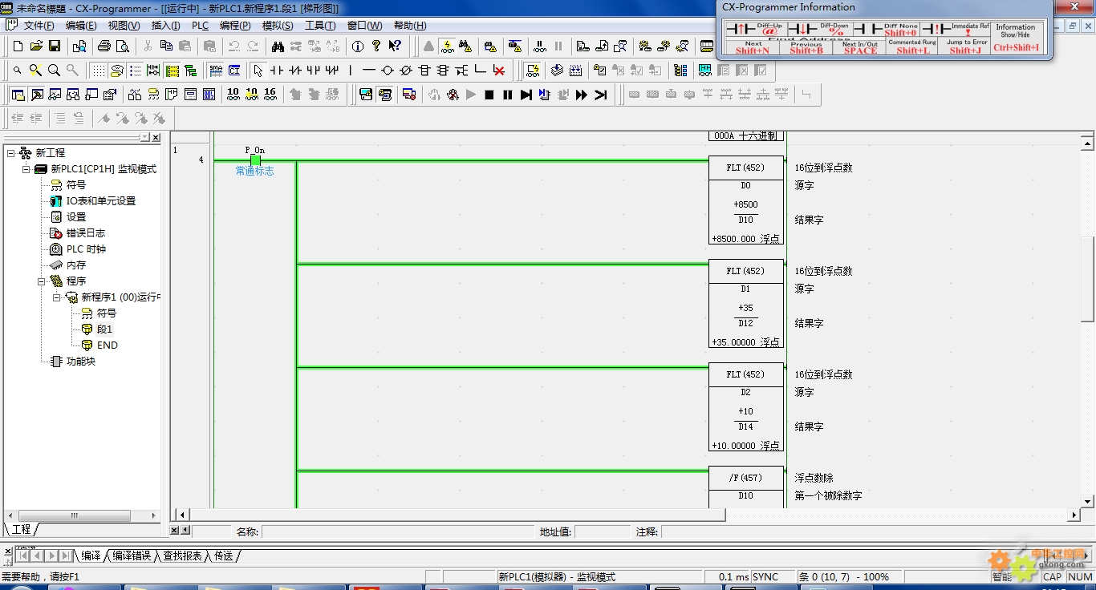Screen dimensions: 1096x590
Task: Open the 帮助(H) menu
Action: coord(410,26)
